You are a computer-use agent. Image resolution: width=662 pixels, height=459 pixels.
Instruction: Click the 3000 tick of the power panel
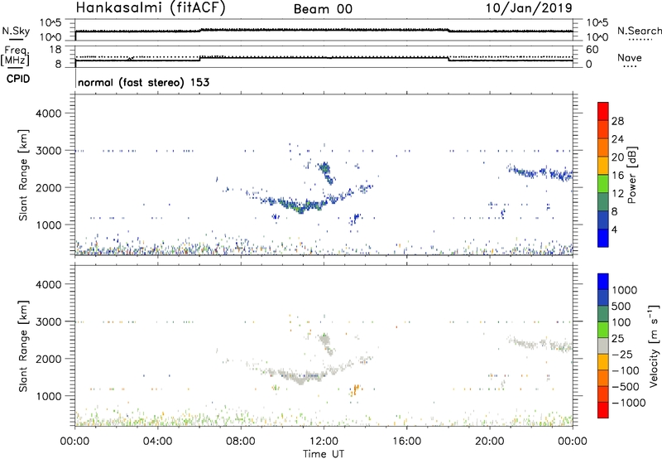coord(48,151)
